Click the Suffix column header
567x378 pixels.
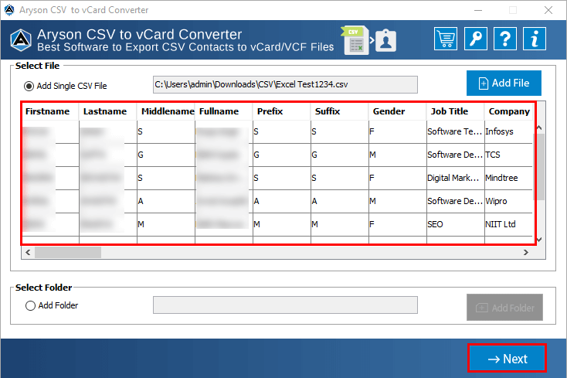pyautogui.click(x=340, y=111)
